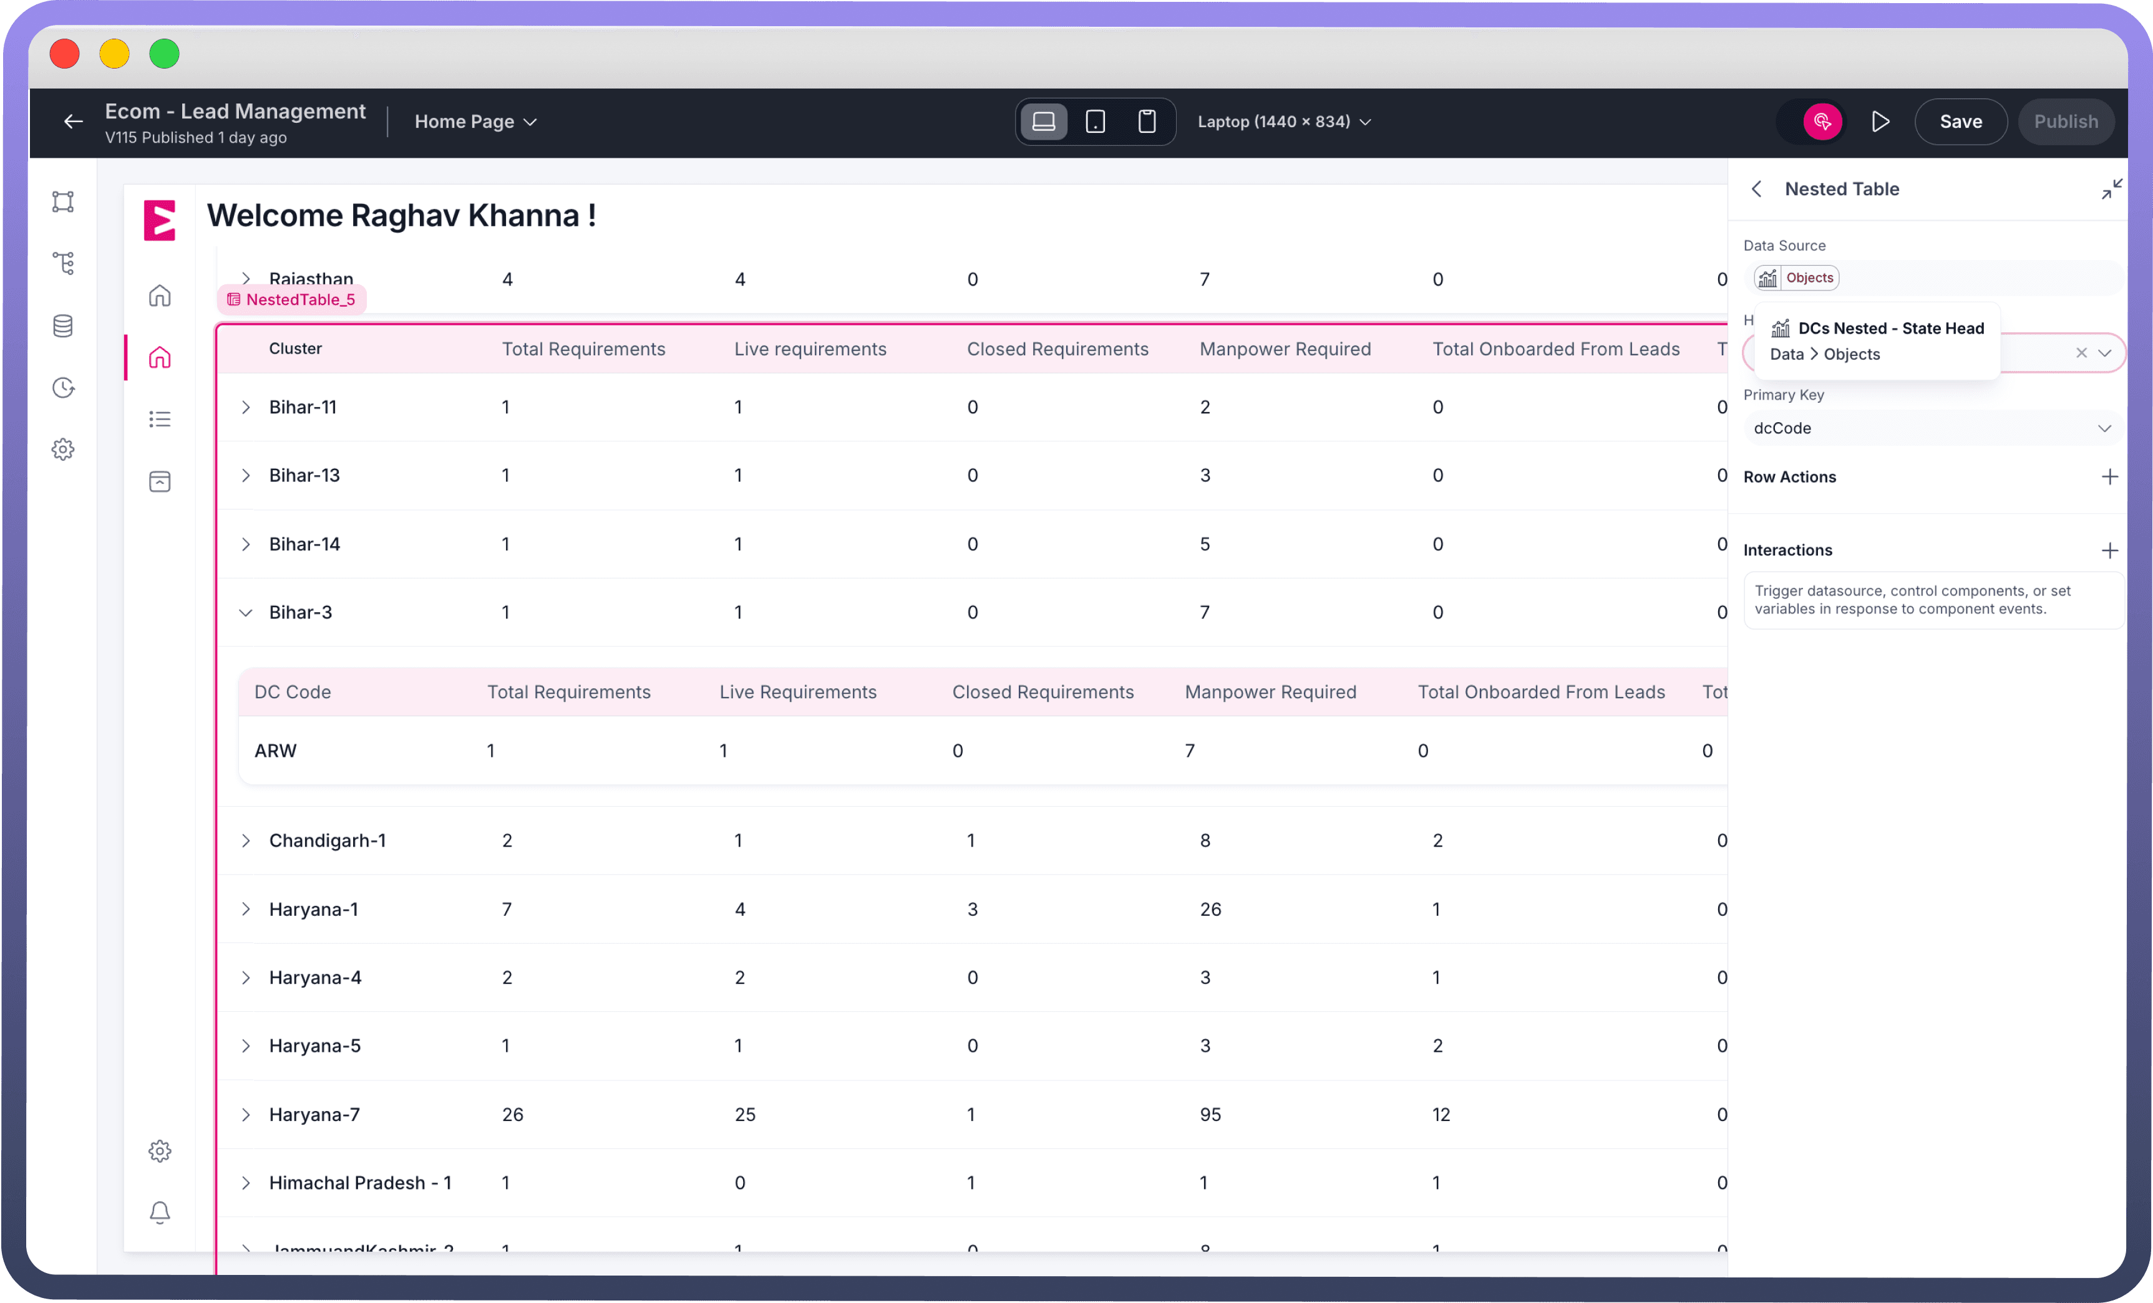This screenshot has height=1303, width=2153.
Task: Open the Home Page selector dropdown
Action: tap(475, 122)
